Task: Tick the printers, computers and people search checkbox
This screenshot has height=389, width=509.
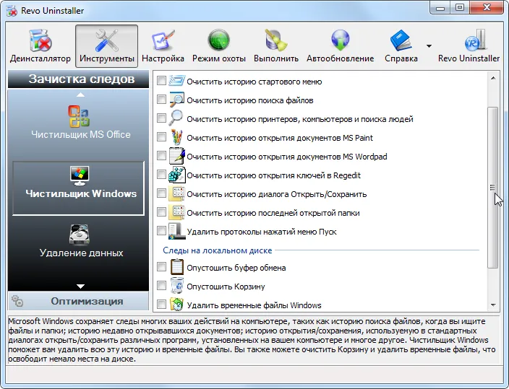Action: (x=161, y=118)
